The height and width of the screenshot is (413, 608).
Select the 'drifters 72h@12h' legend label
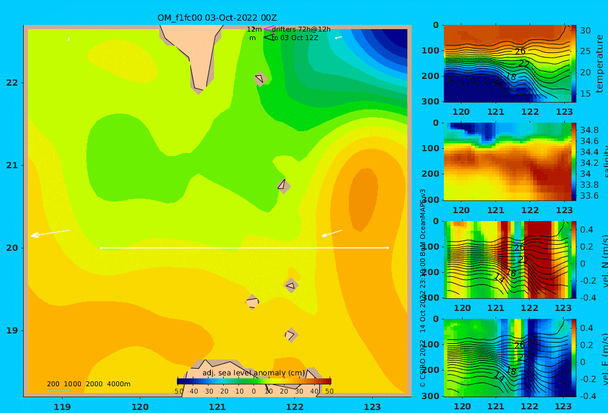[301, 29]
